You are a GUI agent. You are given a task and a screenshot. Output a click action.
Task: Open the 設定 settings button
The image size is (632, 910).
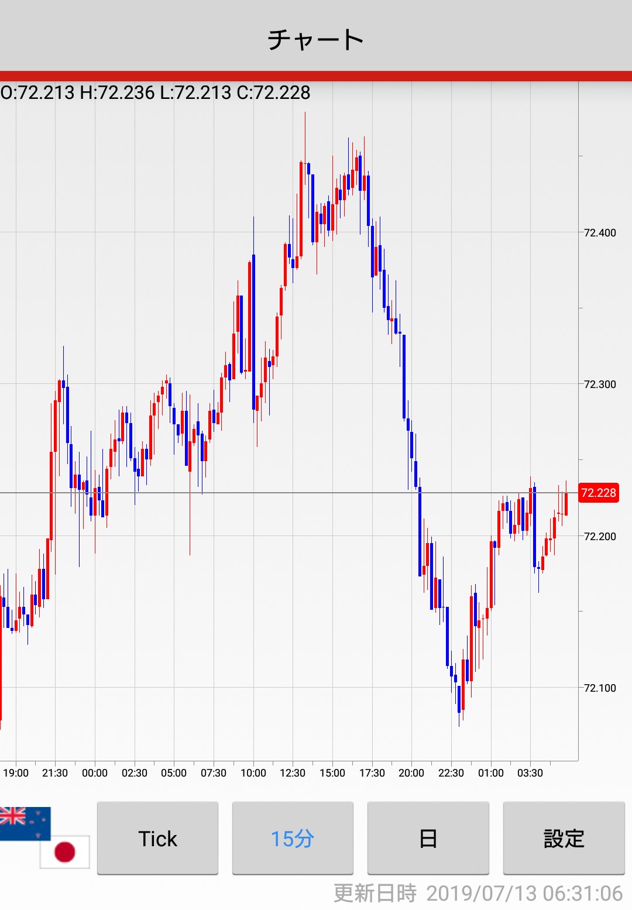tap(564, 838)
